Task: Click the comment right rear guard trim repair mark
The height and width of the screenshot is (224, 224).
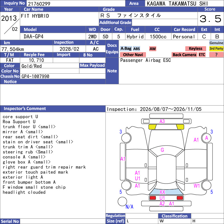Action: coord(44,167)
